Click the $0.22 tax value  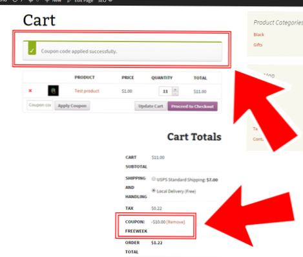[156, 208]
